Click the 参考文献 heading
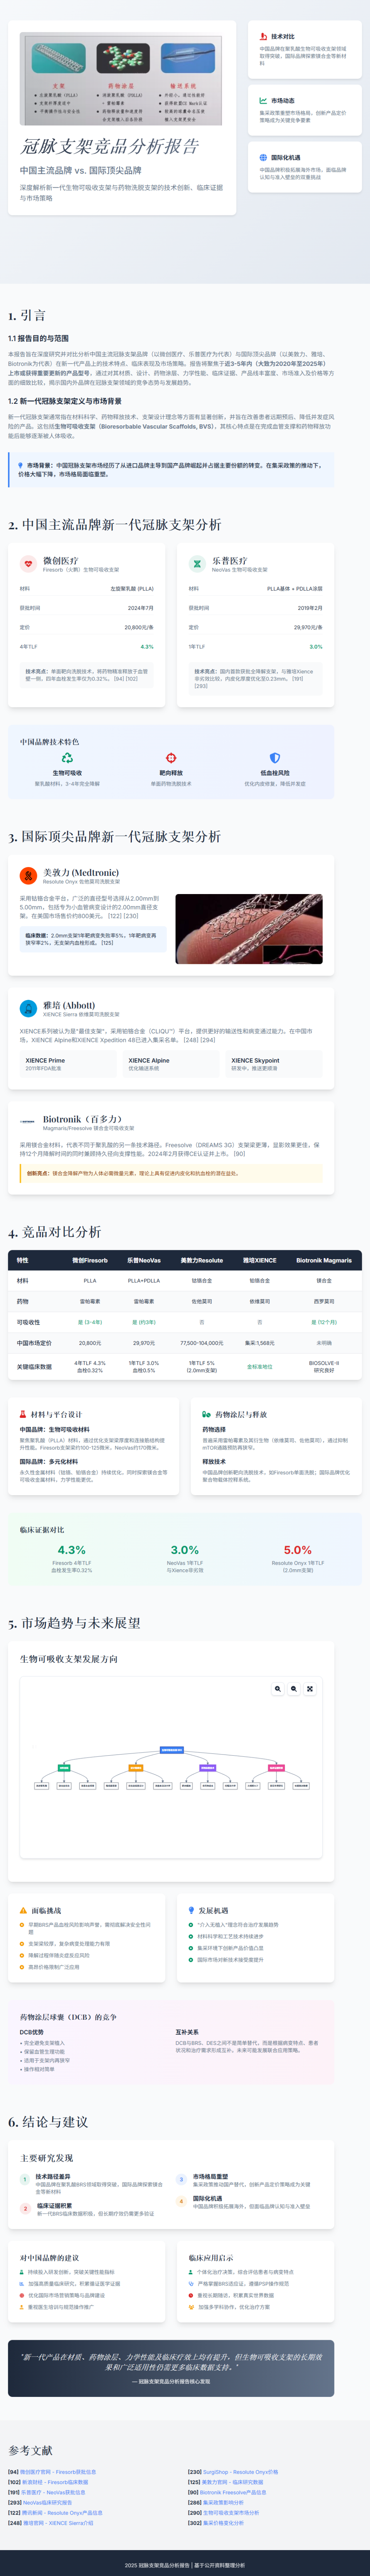The height and width of the screenshot is (2576, 370). (x=30, y=2451)
